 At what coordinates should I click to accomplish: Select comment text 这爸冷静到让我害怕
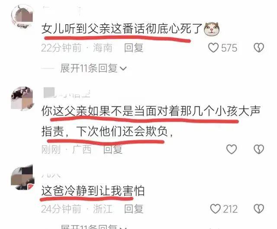[93, 191]
